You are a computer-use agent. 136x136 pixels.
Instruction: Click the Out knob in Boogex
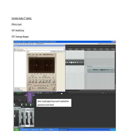(x=54, y=80)
